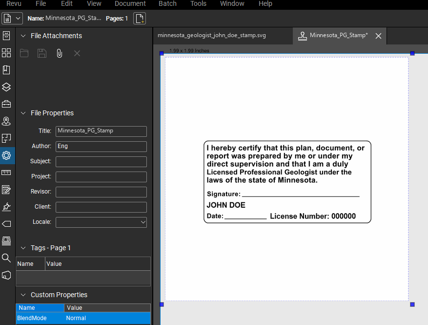The width and height of the screenshot is (428, 325).
Task: Click License Number: 000000 text in stamp
Action: tap(313, 216)
